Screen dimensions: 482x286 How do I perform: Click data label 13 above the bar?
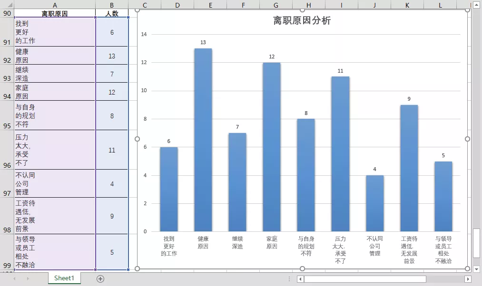[203, 42]
